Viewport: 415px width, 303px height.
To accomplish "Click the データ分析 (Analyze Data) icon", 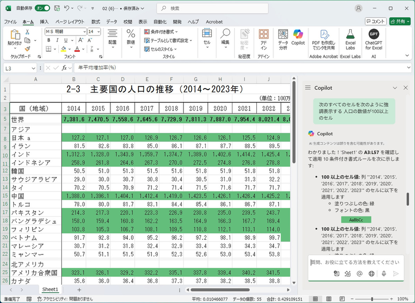I will (x=283, y=38).
